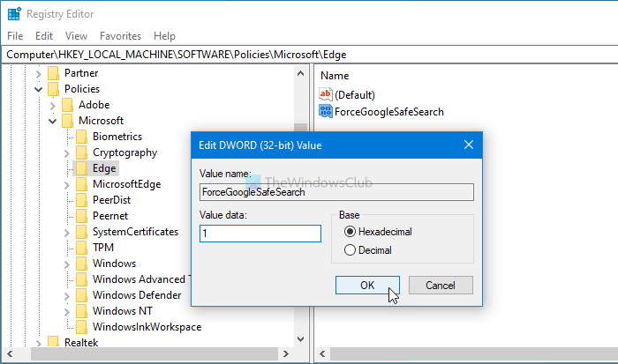The height and width of the screenshot is (364, 618).
Task: Click the Microsoft folder icon
Action: pyautogui.click(x=67, y=121)
